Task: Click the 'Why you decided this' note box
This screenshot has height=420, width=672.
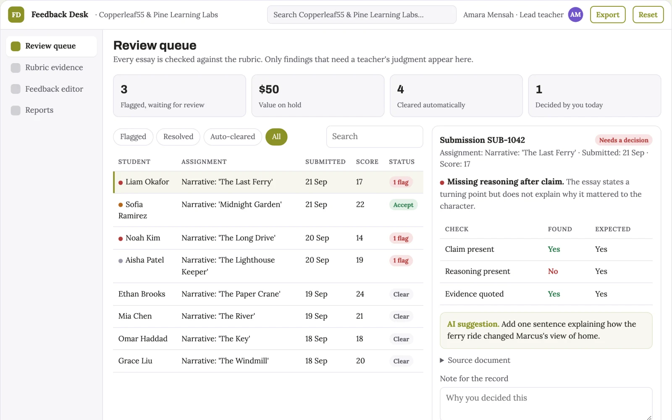Action: point(546,404)
